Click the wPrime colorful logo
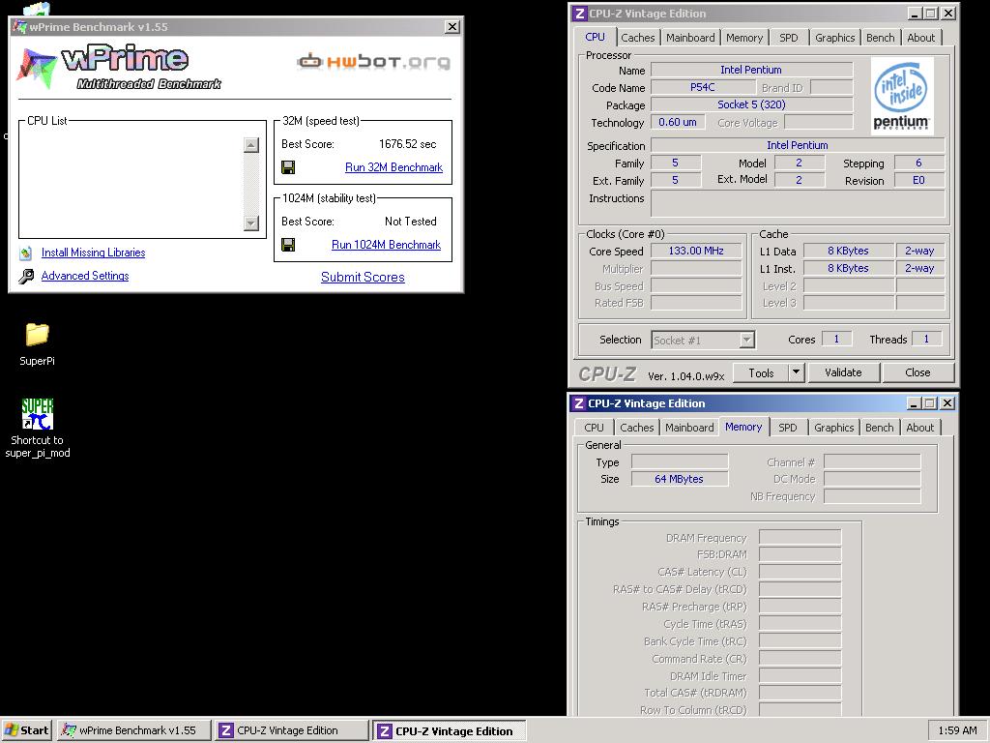This screenshot has width=990, height=743. [x=37, y=68]
